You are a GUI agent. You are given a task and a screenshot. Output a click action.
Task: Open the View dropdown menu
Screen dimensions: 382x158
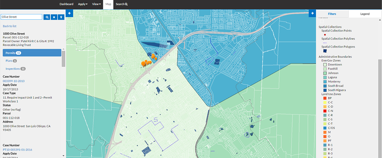(96, 4)
